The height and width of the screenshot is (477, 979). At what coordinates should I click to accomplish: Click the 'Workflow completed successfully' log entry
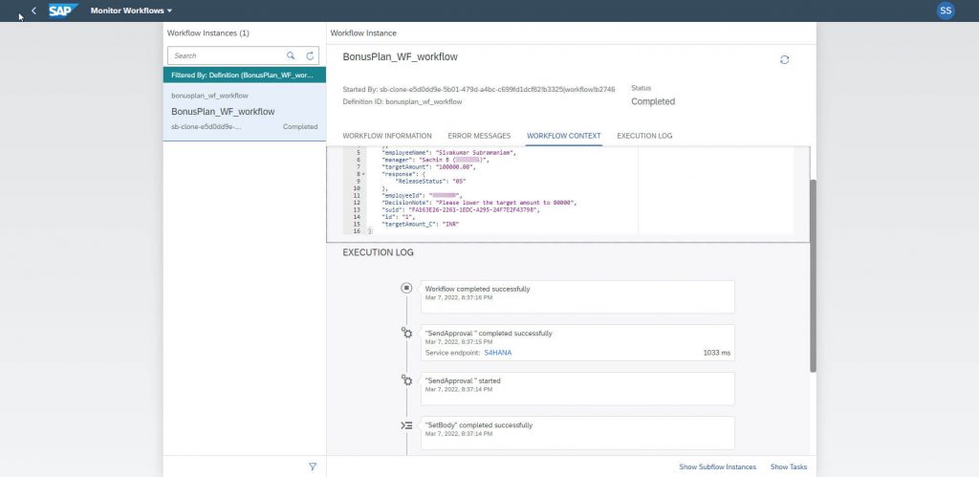pos(577,296)
